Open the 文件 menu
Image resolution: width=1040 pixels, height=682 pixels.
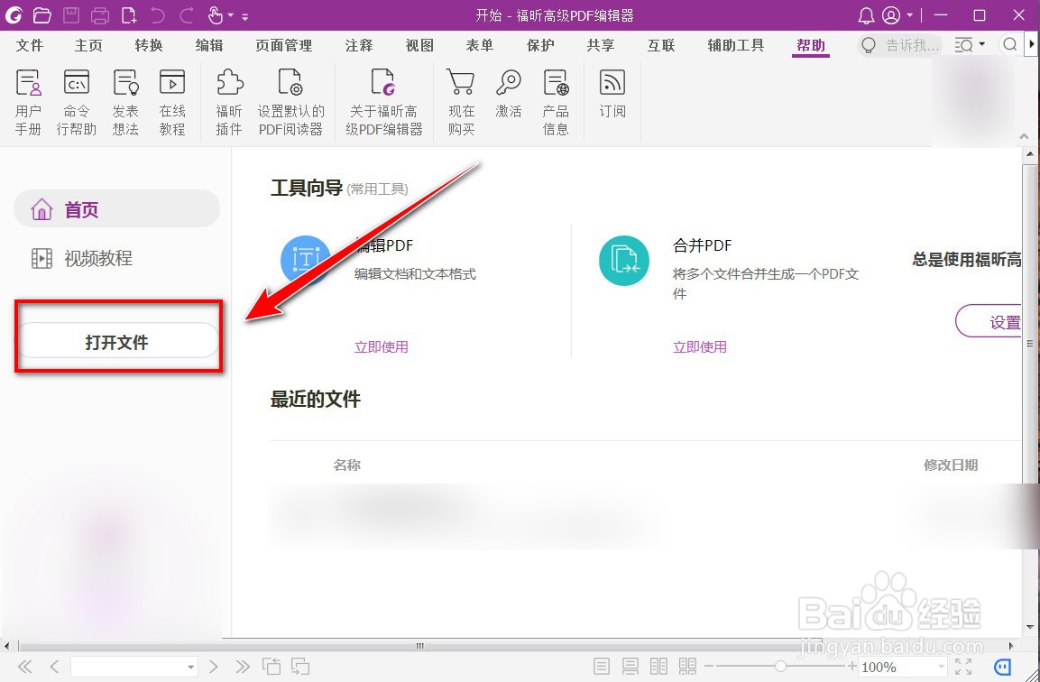(x=29, y=45)
